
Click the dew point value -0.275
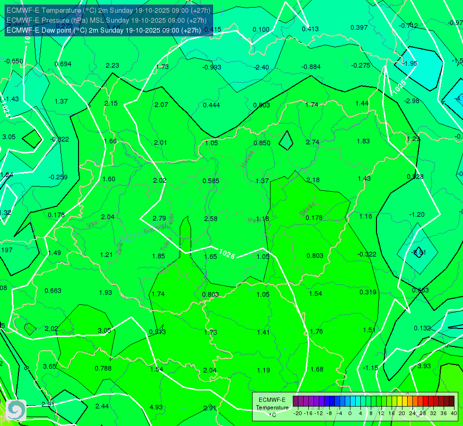360,65
